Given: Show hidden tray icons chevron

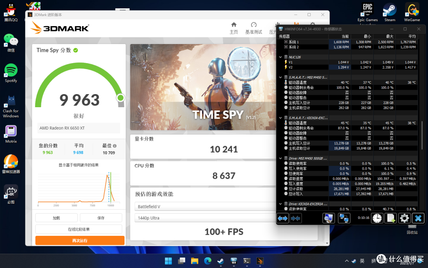Looking at the screenshot, I should click(x=347, y=261).
